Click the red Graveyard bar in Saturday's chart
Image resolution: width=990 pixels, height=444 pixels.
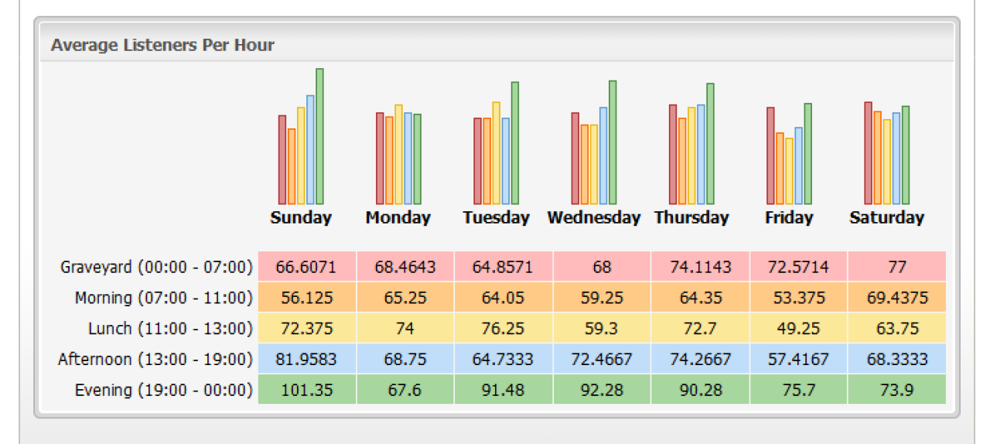(868, 153)
